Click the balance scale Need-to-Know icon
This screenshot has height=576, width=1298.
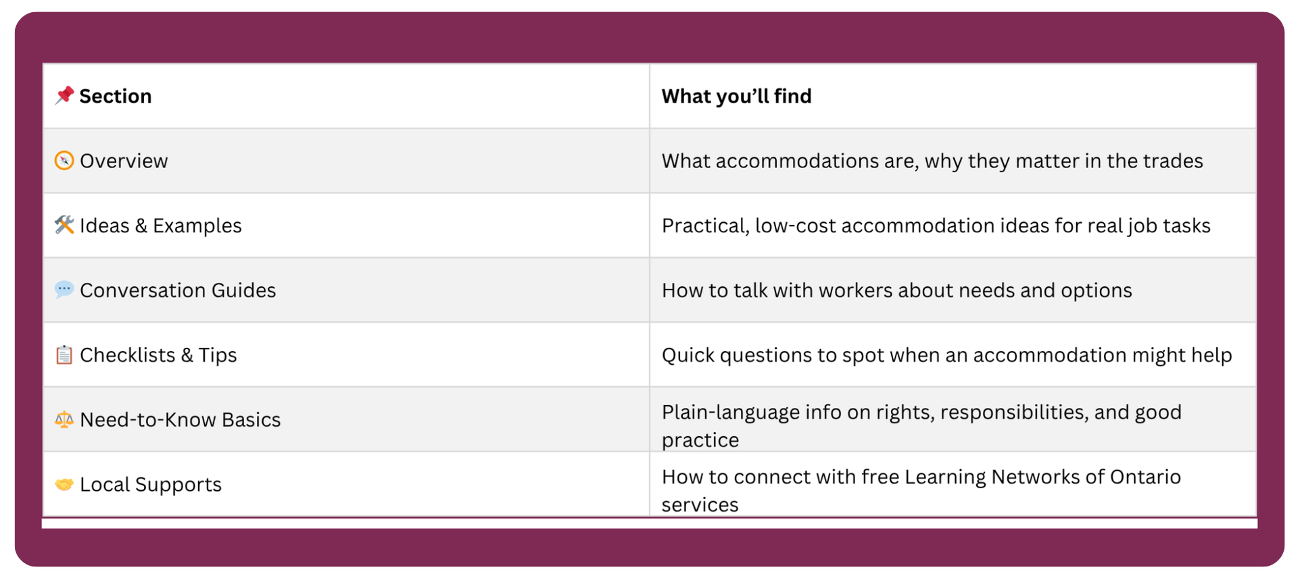[x=64, y=419]
